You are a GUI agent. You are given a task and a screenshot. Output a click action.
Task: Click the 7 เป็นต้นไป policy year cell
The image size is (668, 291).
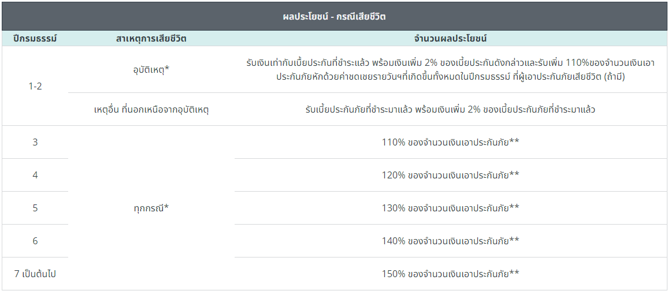tap(35, 274)
